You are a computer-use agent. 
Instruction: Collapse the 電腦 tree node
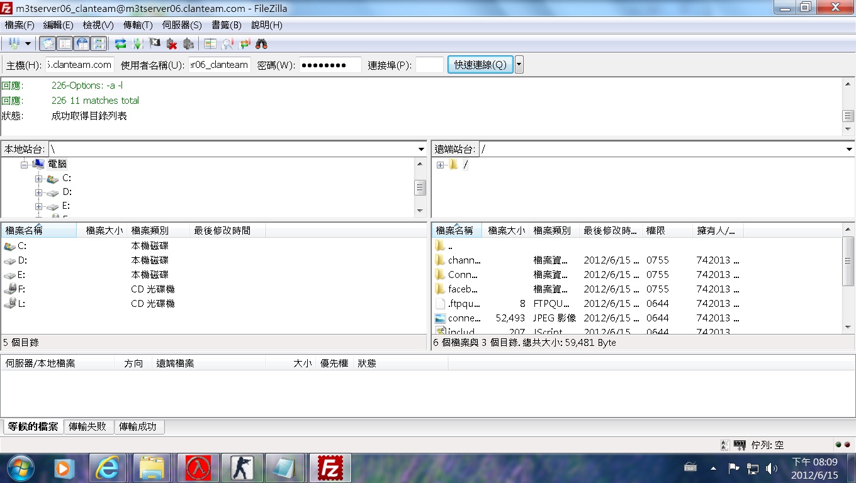(x=25, y=164)
